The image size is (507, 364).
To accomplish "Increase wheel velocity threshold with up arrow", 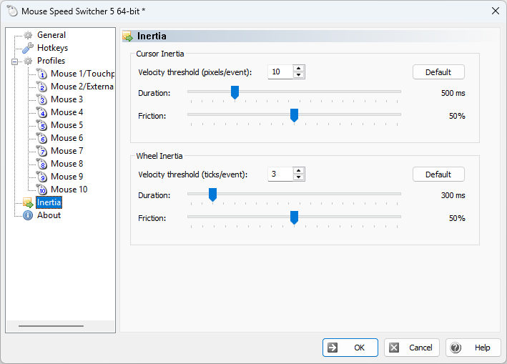I will click(x=299, y=171).
